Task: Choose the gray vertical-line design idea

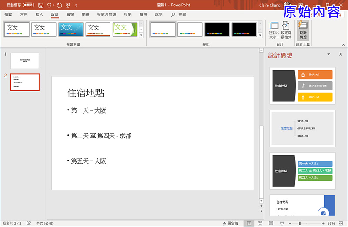Action: [x=302, y=128]
